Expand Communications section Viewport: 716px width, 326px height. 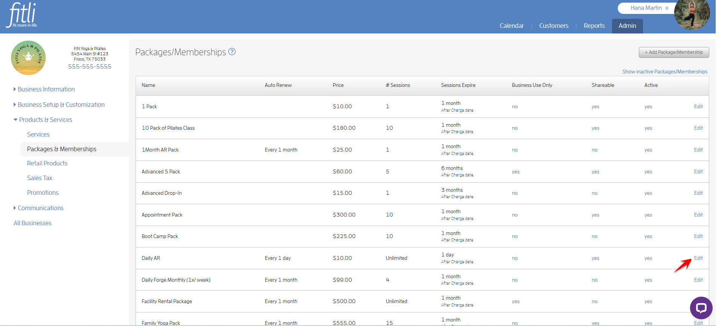38,208
